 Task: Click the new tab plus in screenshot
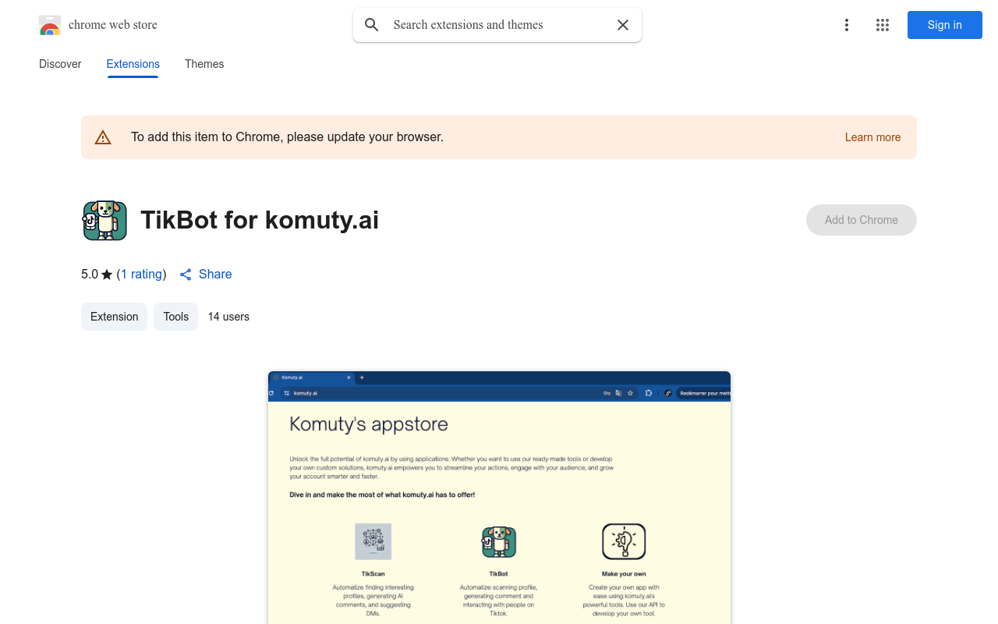tap(362, 378)
